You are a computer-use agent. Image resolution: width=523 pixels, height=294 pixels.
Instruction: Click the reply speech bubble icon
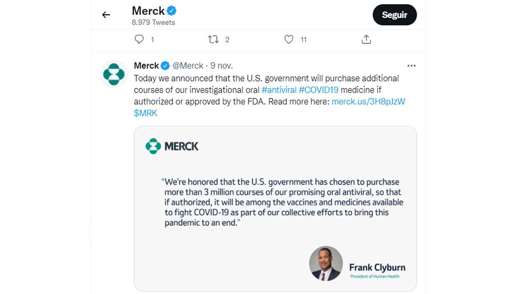pos(139,40)
